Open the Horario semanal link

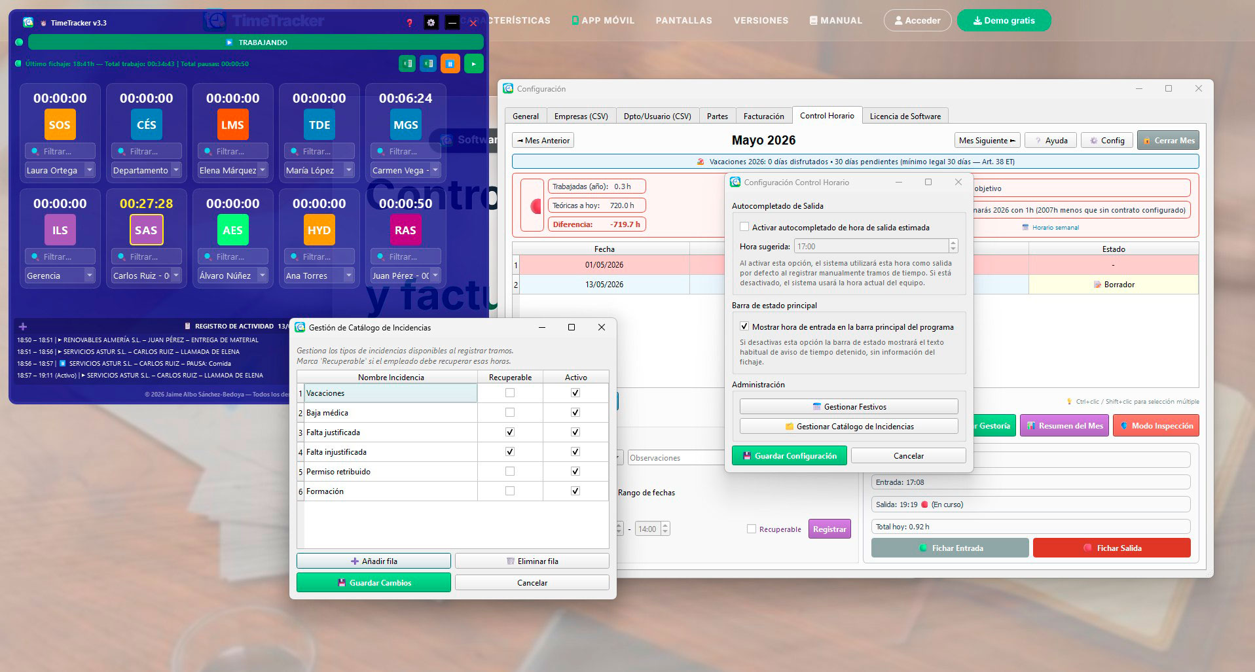pos(1051,227)
